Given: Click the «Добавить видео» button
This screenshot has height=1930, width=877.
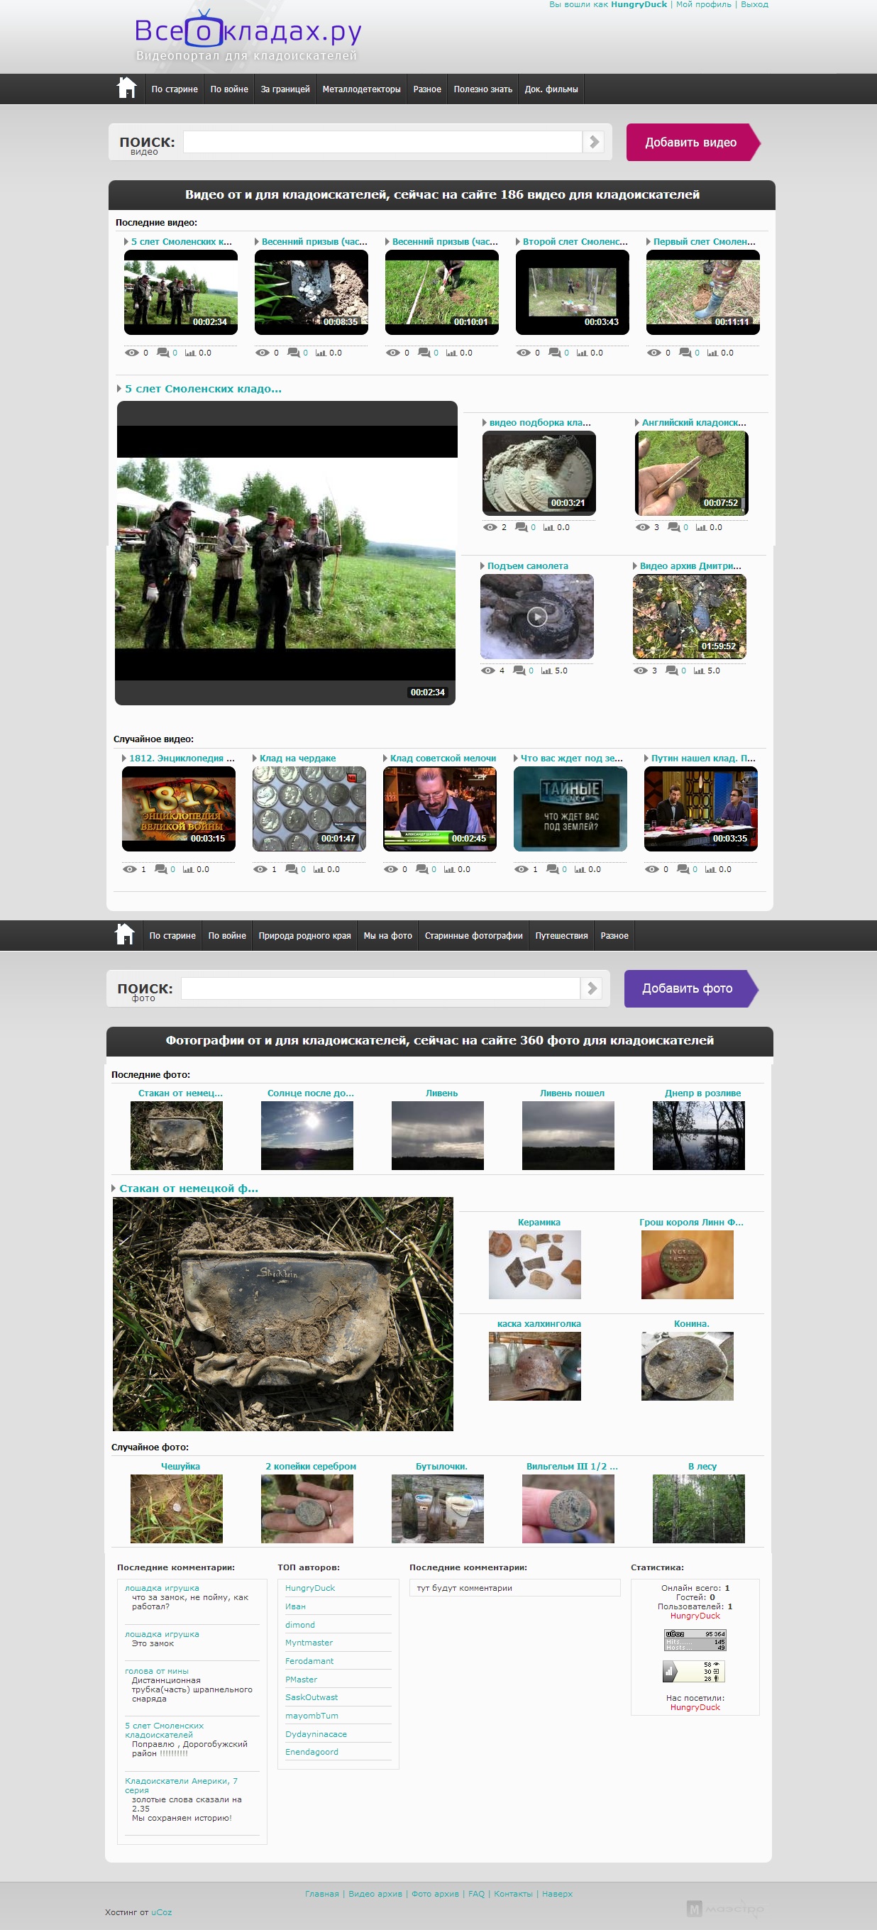Looking at the screenshot, I should [693, 143].
